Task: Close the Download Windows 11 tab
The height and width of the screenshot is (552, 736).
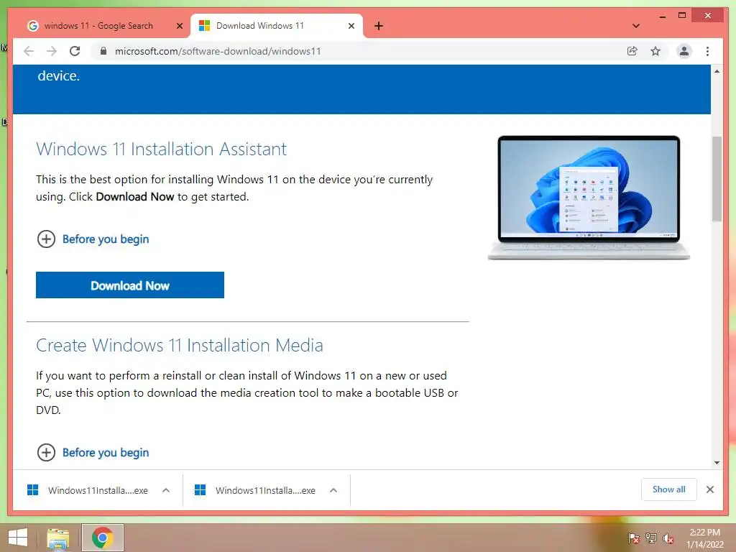Action: [351, 26]
